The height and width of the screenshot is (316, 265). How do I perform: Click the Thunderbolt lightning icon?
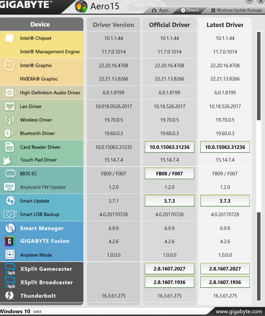pos(9,295)
